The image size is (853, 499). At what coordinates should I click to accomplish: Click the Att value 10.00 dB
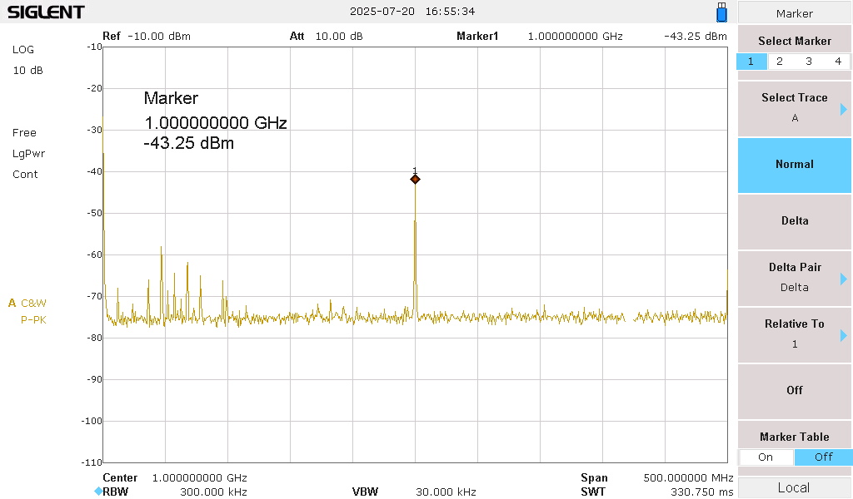point(339,37)
